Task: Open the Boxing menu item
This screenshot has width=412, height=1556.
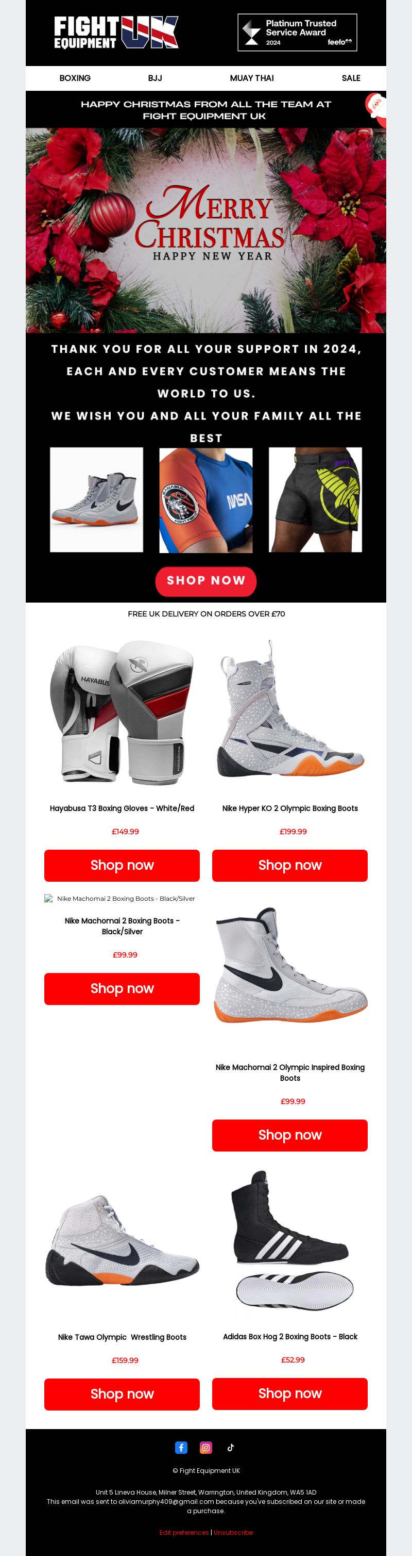Action: (75, 78)
